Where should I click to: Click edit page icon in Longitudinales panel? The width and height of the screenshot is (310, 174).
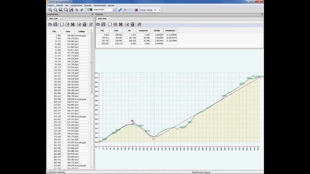coord(67,24)
